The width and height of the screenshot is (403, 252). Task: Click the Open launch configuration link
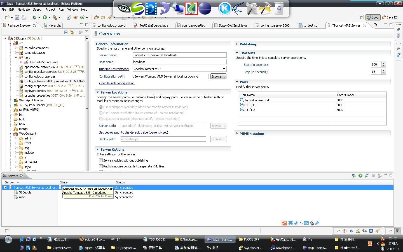point(117,83)
